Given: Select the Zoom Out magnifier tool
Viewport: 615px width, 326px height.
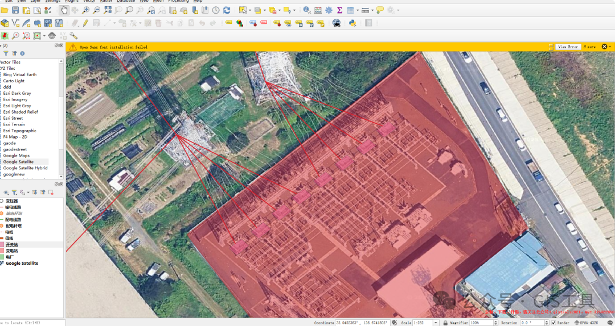Looking at the screenshot, I should [x=96, y=11].
